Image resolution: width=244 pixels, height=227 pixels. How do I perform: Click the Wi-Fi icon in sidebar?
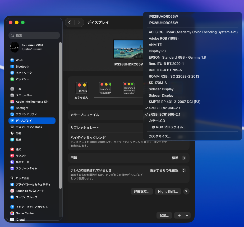click(12, 60)
